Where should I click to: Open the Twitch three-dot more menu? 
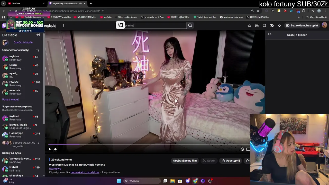coord(64,25)
